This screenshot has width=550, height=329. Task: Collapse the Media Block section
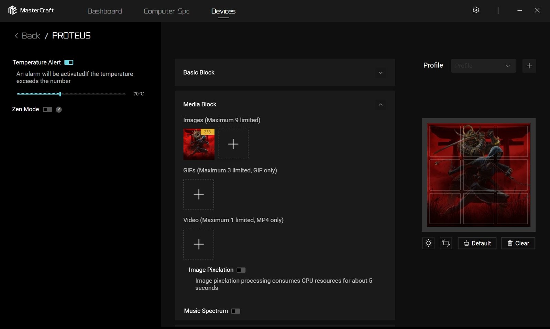380,105
